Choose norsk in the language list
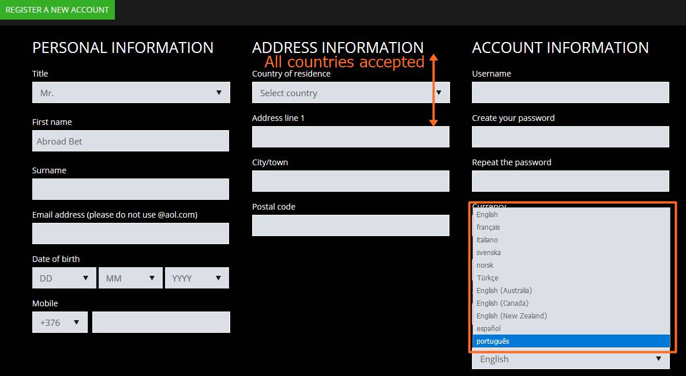Image resolution: width=686 pixels, height=376 pixels. point(571,265)
